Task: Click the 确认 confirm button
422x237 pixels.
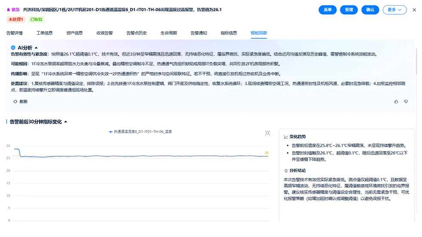Action: coord(370,10)
